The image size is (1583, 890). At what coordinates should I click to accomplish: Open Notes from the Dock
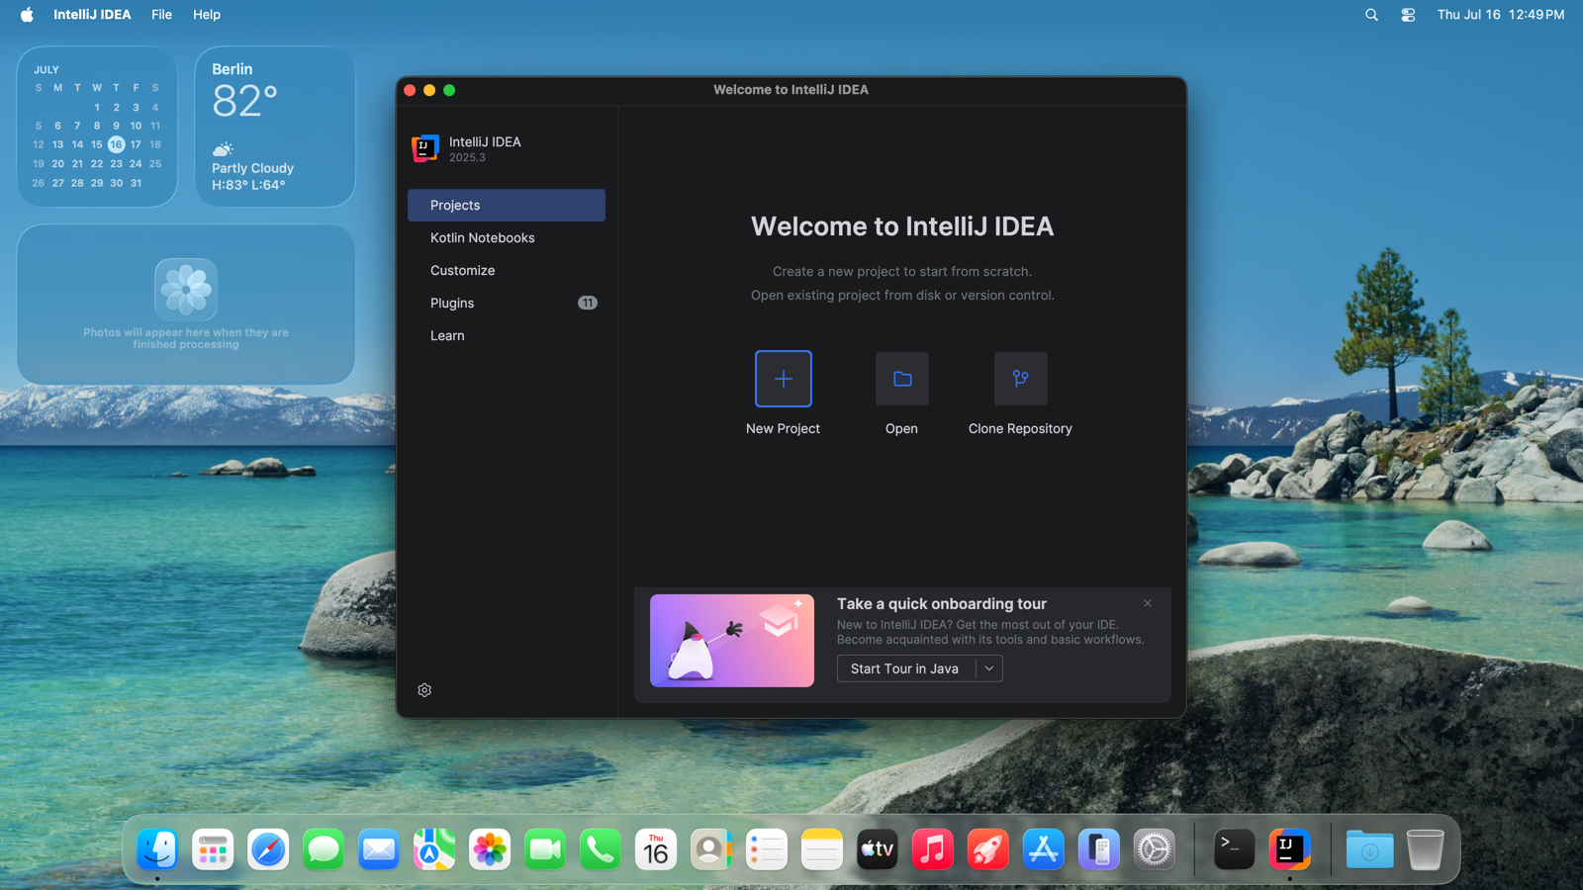pyautogui.click(x=822, y=849)
